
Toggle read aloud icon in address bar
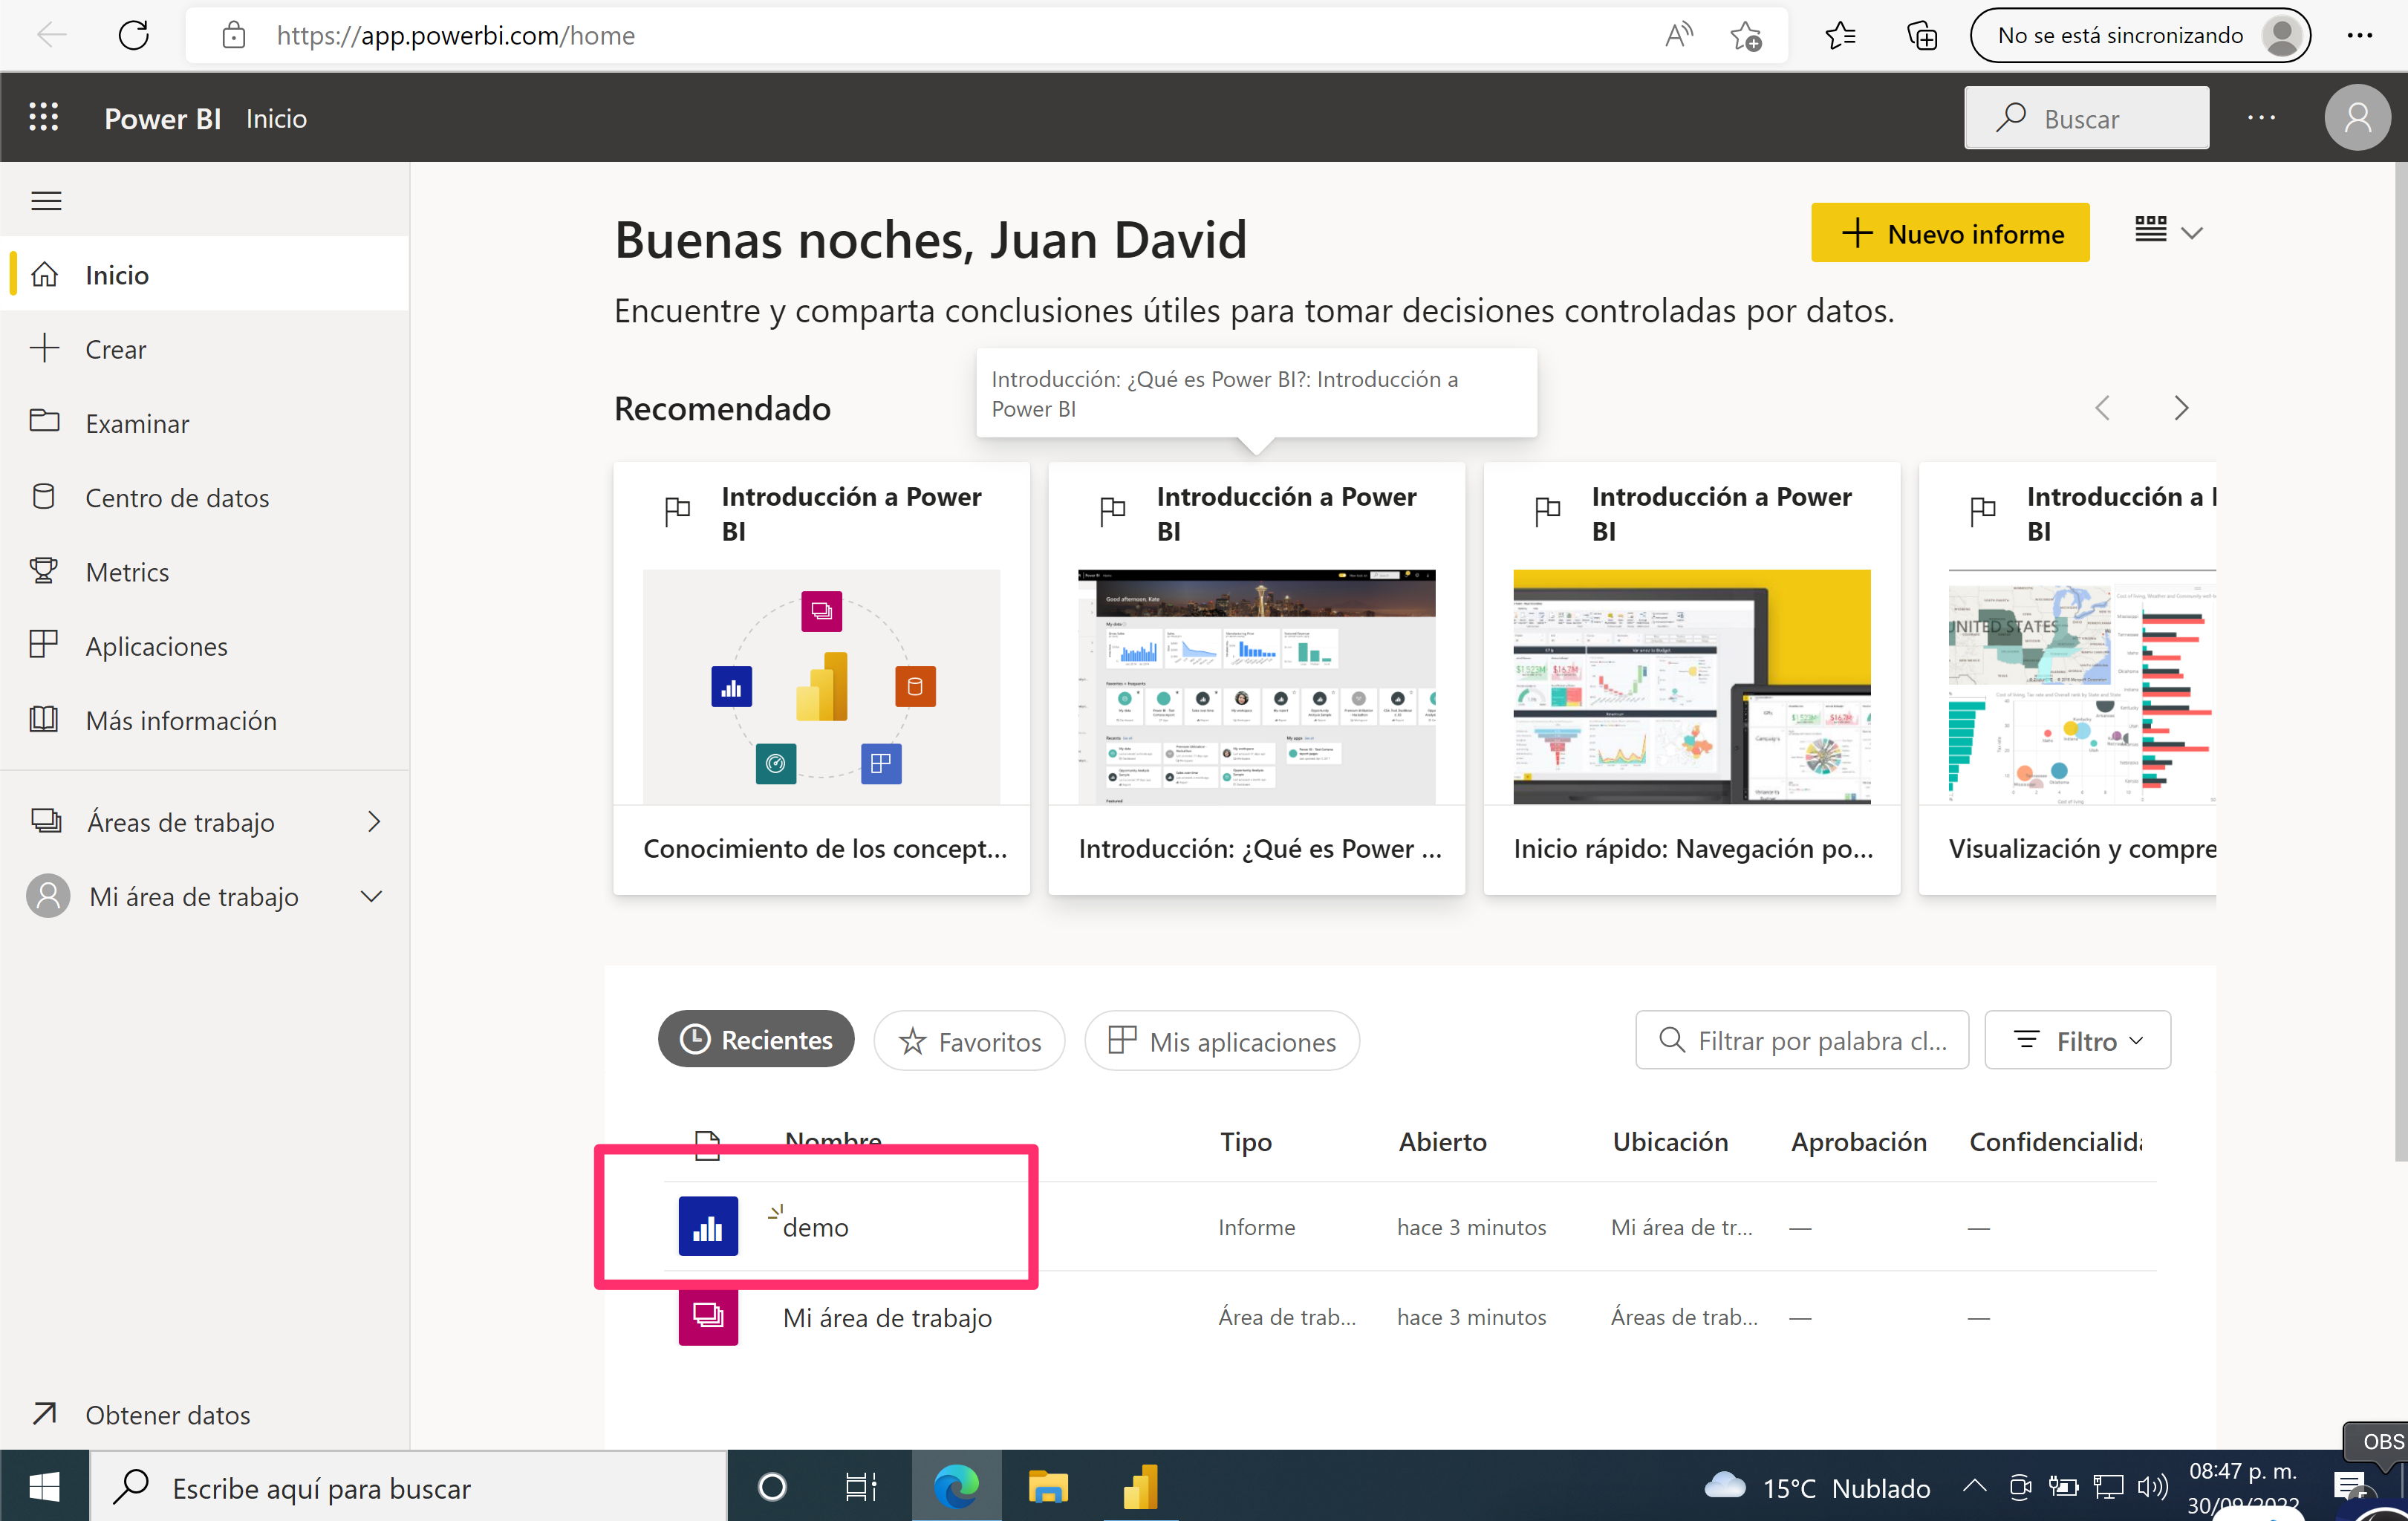click(x=1679, y=35)
